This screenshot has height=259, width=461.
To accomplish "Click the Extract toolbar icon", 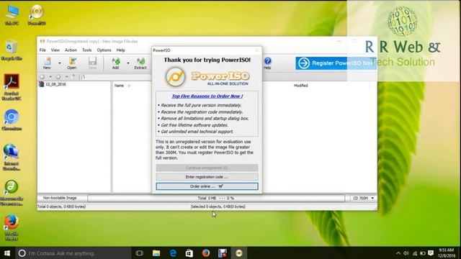I will pyautogui.click(x=140, y=63).
